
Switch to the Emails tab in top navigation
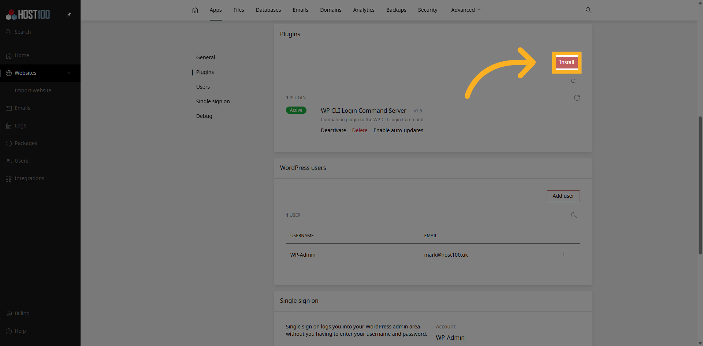(x=300, y=10)
